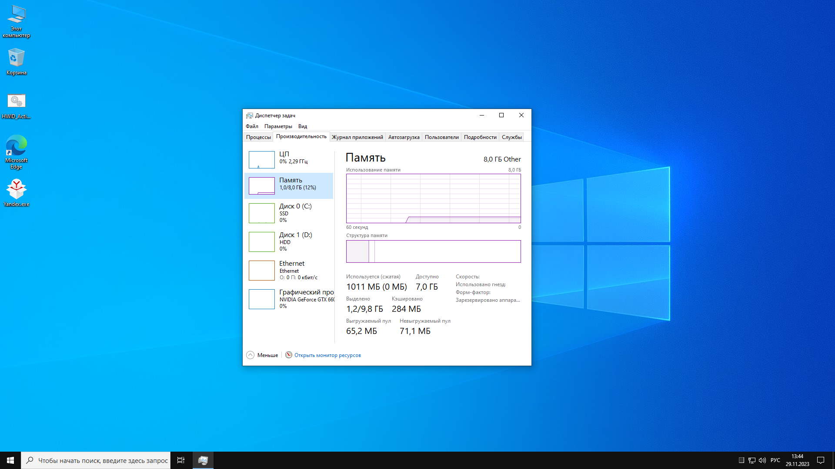The width and height of the screenshot is (835, 469).
Task: Open the Вид menu
Action: tap(303, 126)
